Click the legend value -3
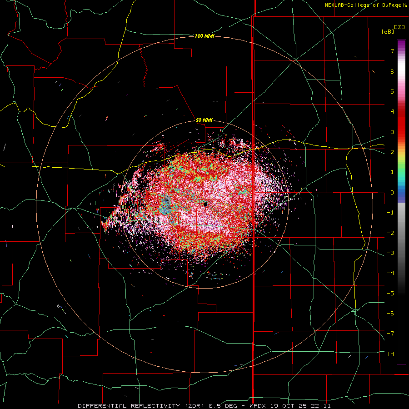This screenshot has width=409, height=409. (390, 253)
